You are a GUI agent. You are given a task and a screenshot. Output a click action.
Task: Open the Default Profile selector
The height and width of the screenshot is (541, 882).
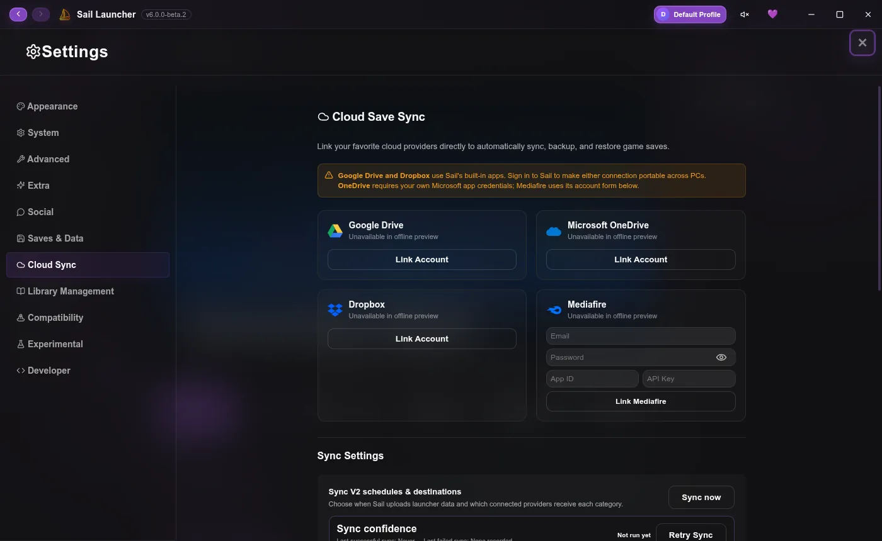[690, 14]
